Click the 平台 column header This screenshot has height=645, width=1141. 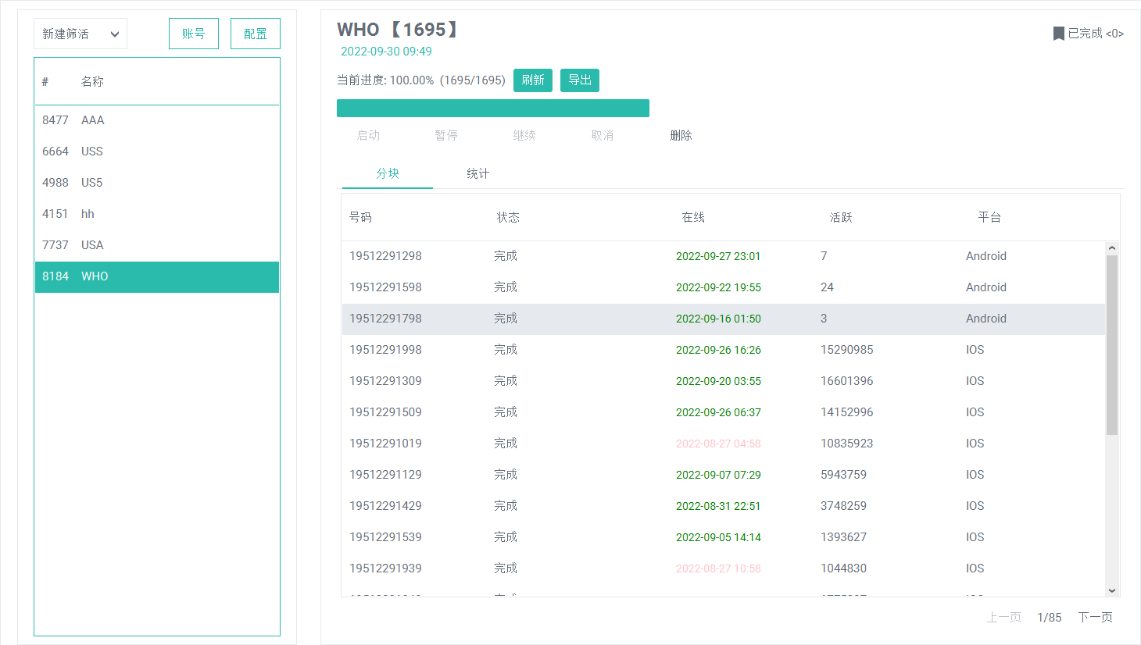pyautogui.click(x=989, y=217)
